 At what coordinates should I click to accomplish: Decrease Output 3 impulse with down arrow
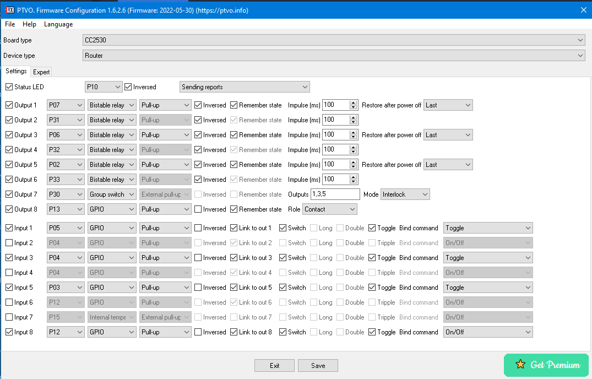coord(354,137)
